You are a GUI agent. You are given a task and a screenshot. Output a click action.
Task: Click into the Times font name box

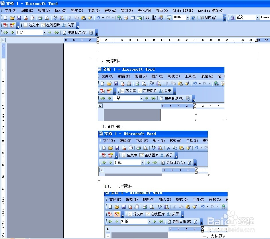point(265,17)
